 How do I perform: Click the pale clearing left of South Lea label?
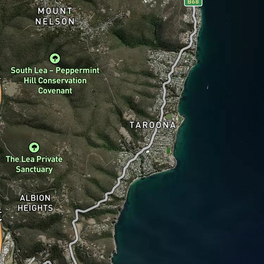12,89
